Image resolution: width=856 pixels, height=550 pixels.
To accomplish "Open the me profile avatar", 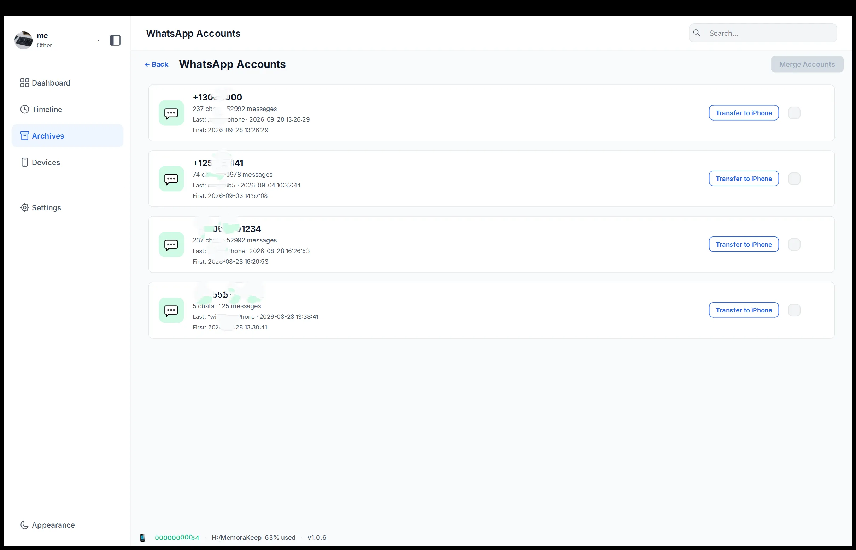I will (x=24, y=40).
